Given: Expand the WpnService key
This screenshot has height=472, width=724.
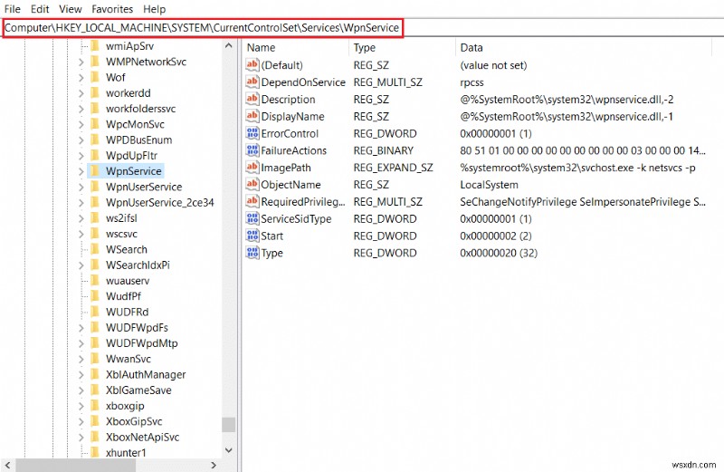Looking at the screenshot, I should [81, 171].
